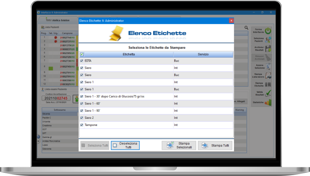Select the Glicemia subtest row
This screenshot has width=310, height=176.
pos(60,114)
